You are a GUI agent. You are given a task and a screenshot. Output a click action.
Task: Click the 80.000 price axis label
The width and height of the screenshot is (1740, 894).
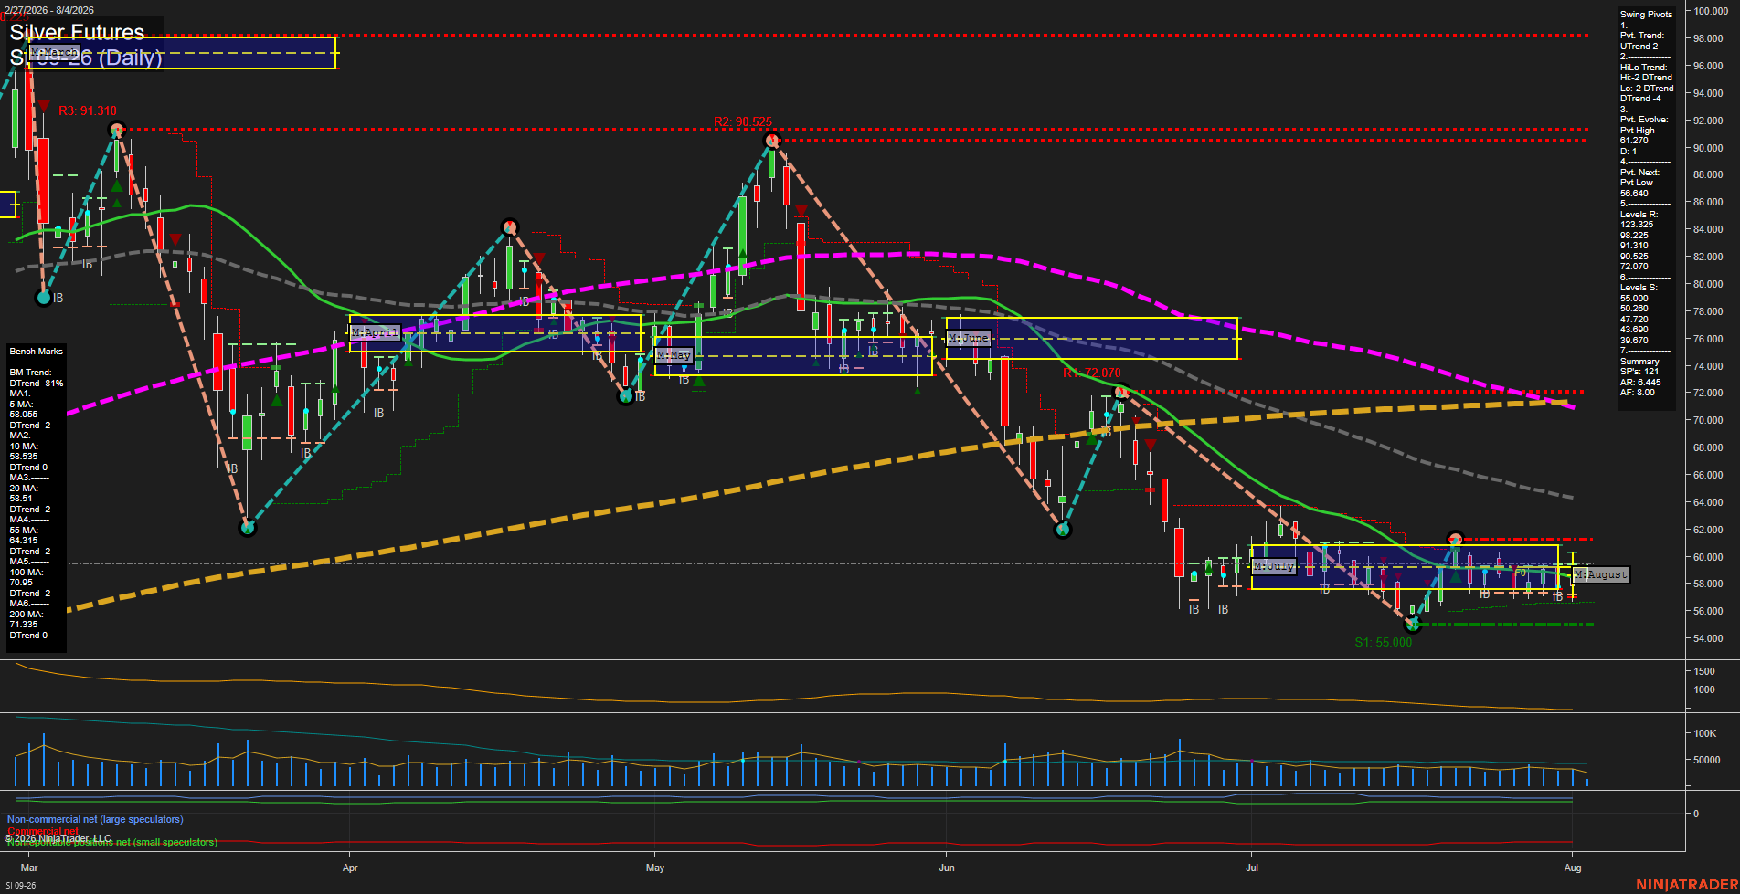point(1708,284)
